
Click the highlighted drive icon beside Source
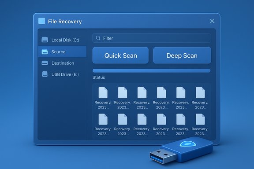tap(45, 51)
